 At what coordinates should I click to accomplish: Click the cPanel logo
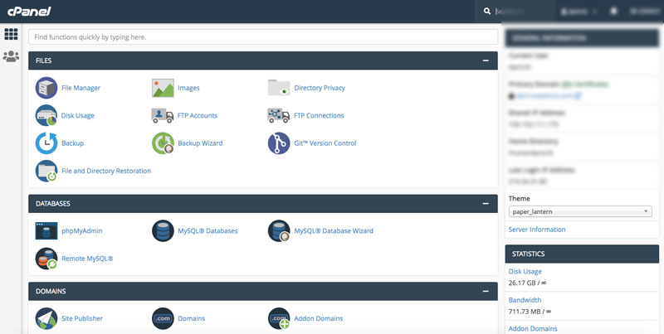29,12
